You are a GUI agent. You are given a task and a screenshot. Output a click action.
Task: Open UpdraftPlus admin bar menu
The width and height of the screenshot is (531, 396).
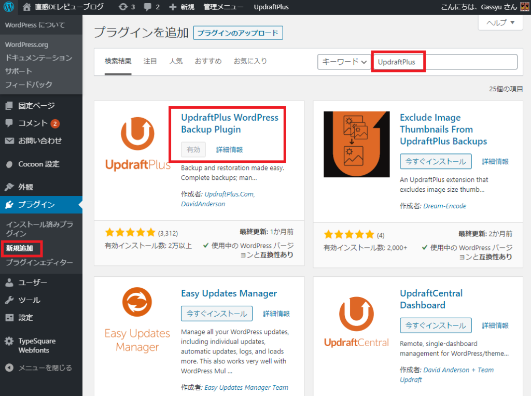coord(271,7)
